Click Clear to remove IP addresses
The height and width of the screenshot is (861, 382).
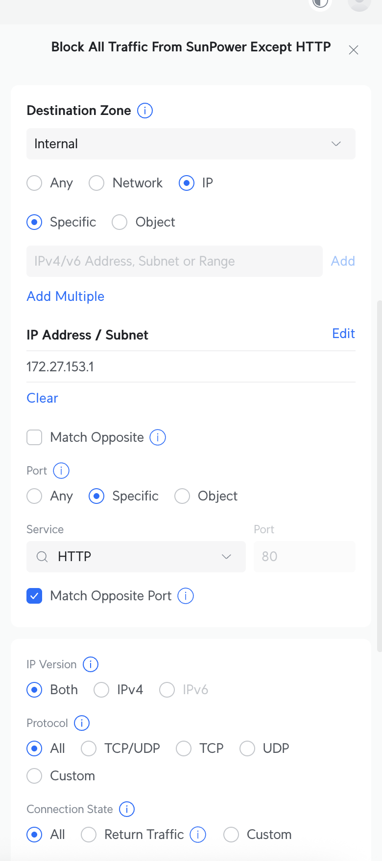click(42, 398)
